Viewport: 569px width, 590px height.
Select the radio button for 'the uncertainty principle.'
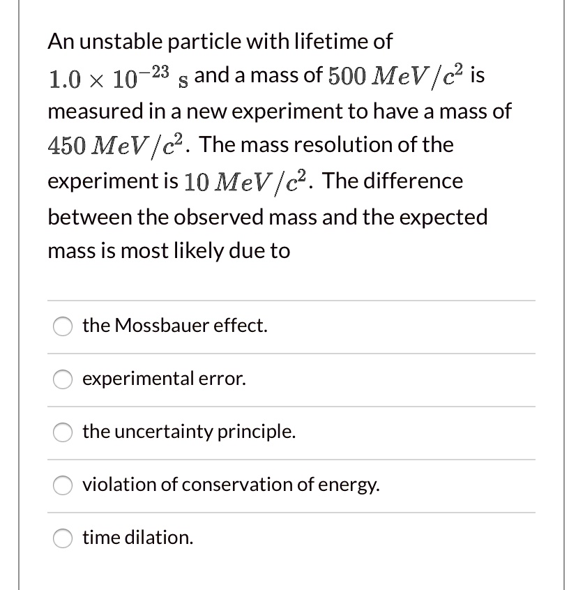pos(62,432)
